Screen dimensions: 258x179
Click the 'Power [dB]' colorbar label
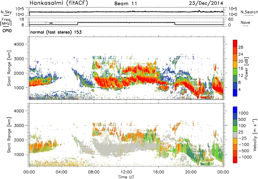coord(246,68)
